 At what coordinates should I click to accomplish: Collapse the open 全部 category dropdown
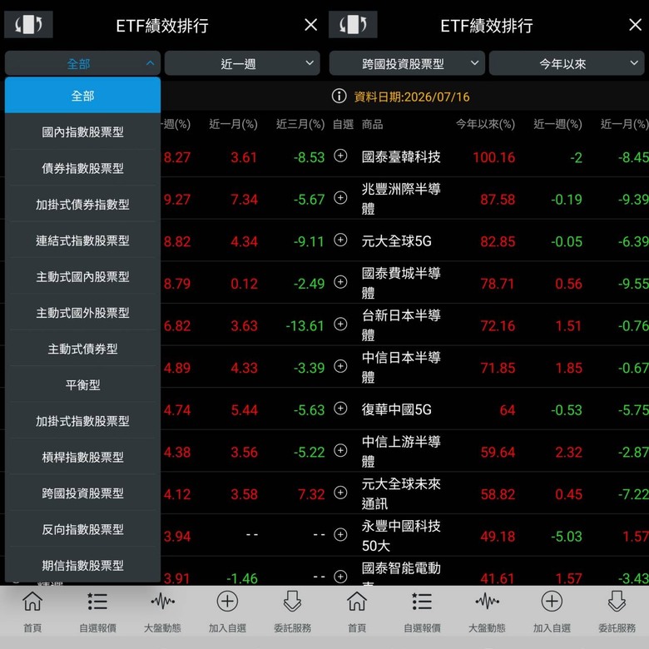[x=82, y=63]
